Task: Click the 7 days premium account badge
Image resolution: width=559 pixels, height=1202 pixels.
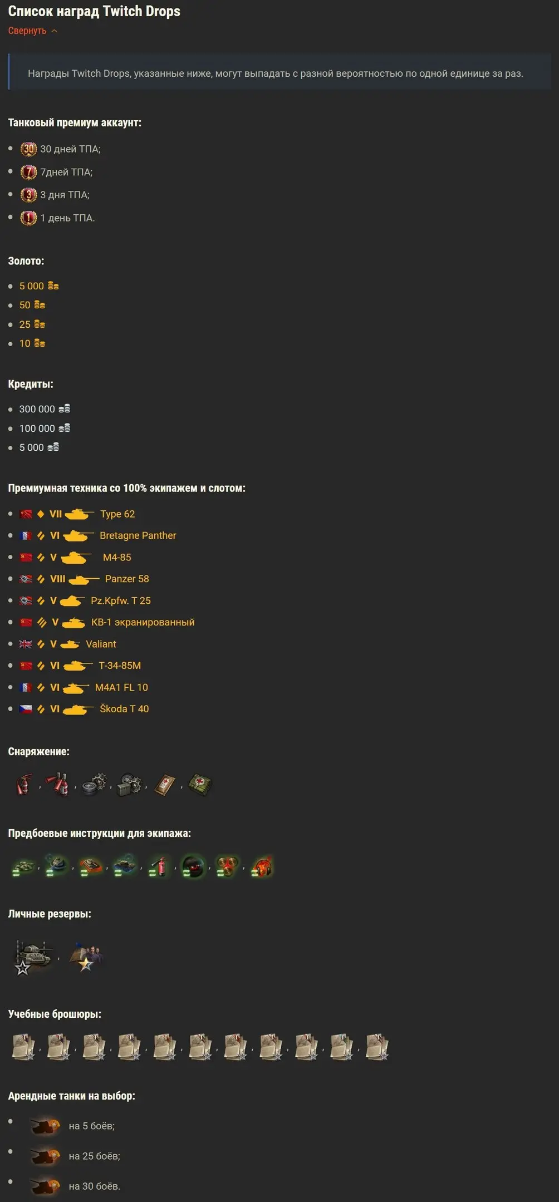Action: coord(28,172)
